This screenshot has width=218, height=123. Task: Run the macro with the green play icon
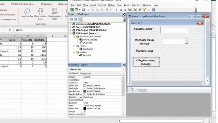(x=116, y=10)
